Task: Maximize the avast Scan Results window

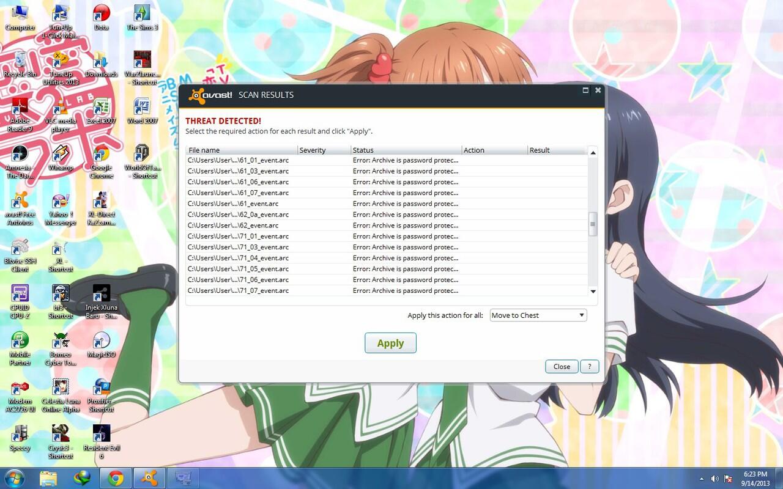Action: [585, 90]
